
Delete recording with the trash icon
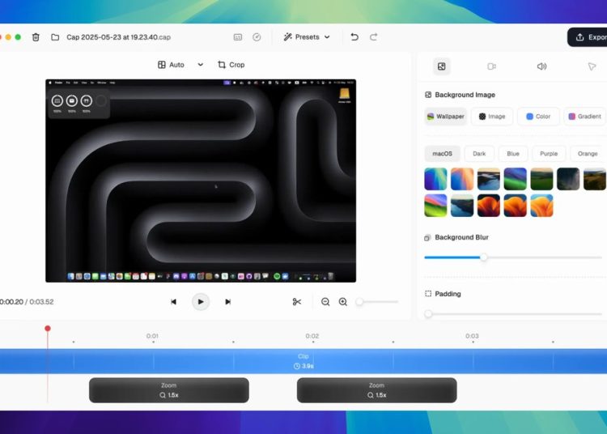pyautogui.click(x=36, y=37)
